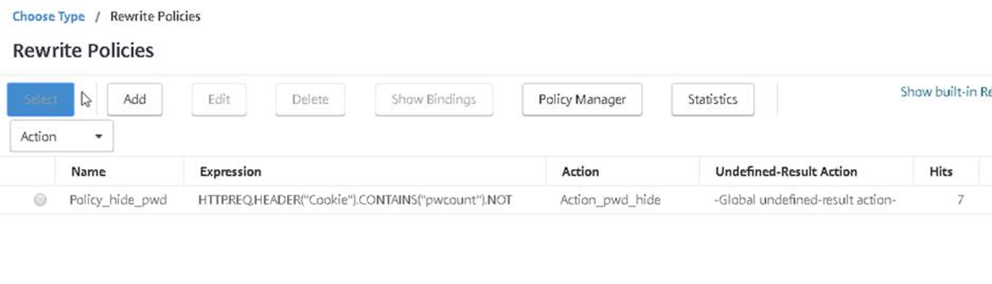View policy Statistics
Image resolution: width=992 pixels, height=284 pixels.
[712, 100]
